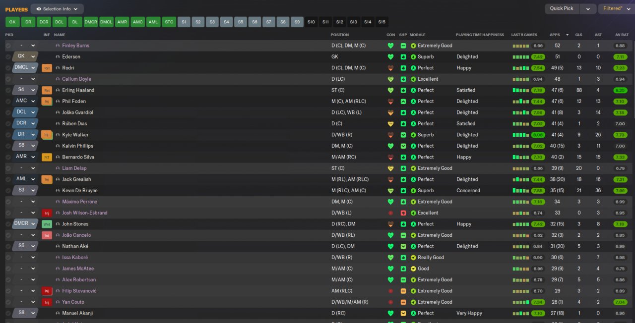Open the dropdown arrow next to Quick Pick
Viewport: 635px width, 323px height.
[x=588, y=9]
